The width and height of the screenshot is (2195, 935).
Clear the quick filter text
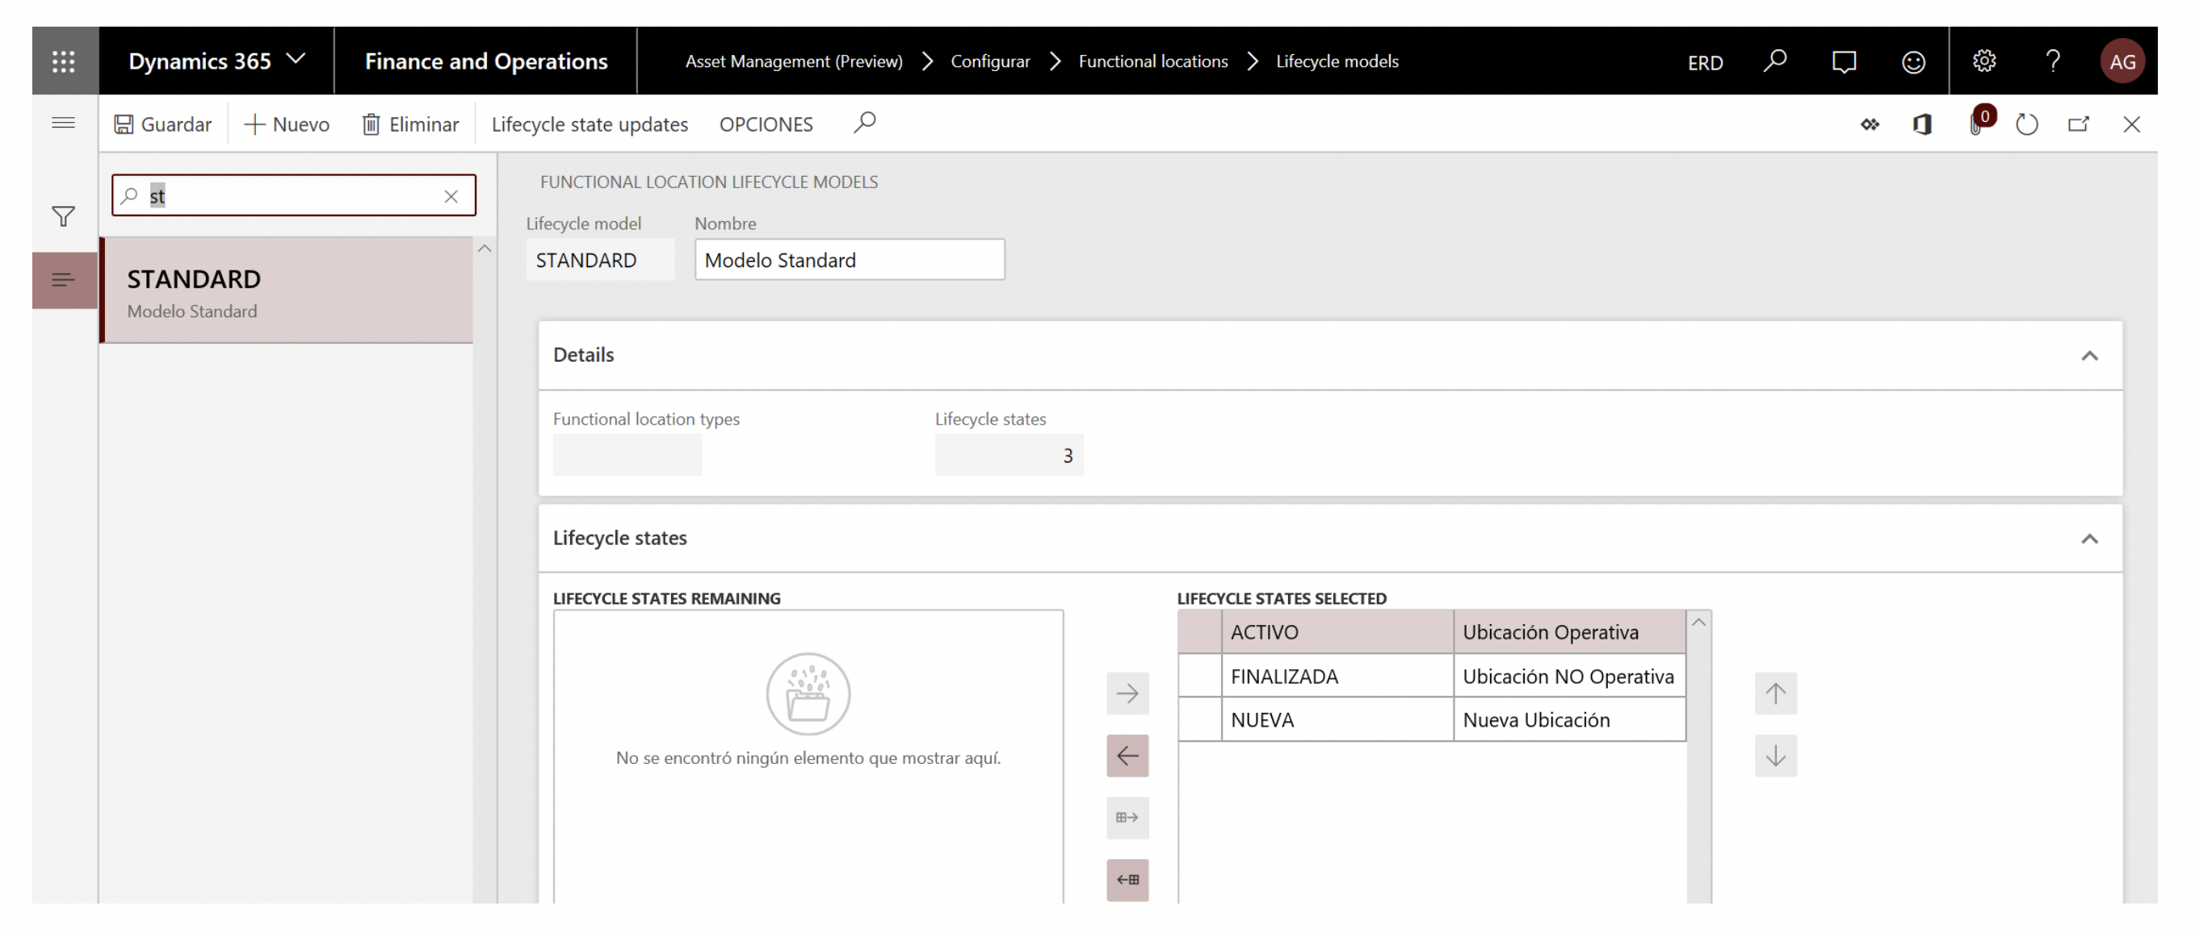(x=451, y=196)
